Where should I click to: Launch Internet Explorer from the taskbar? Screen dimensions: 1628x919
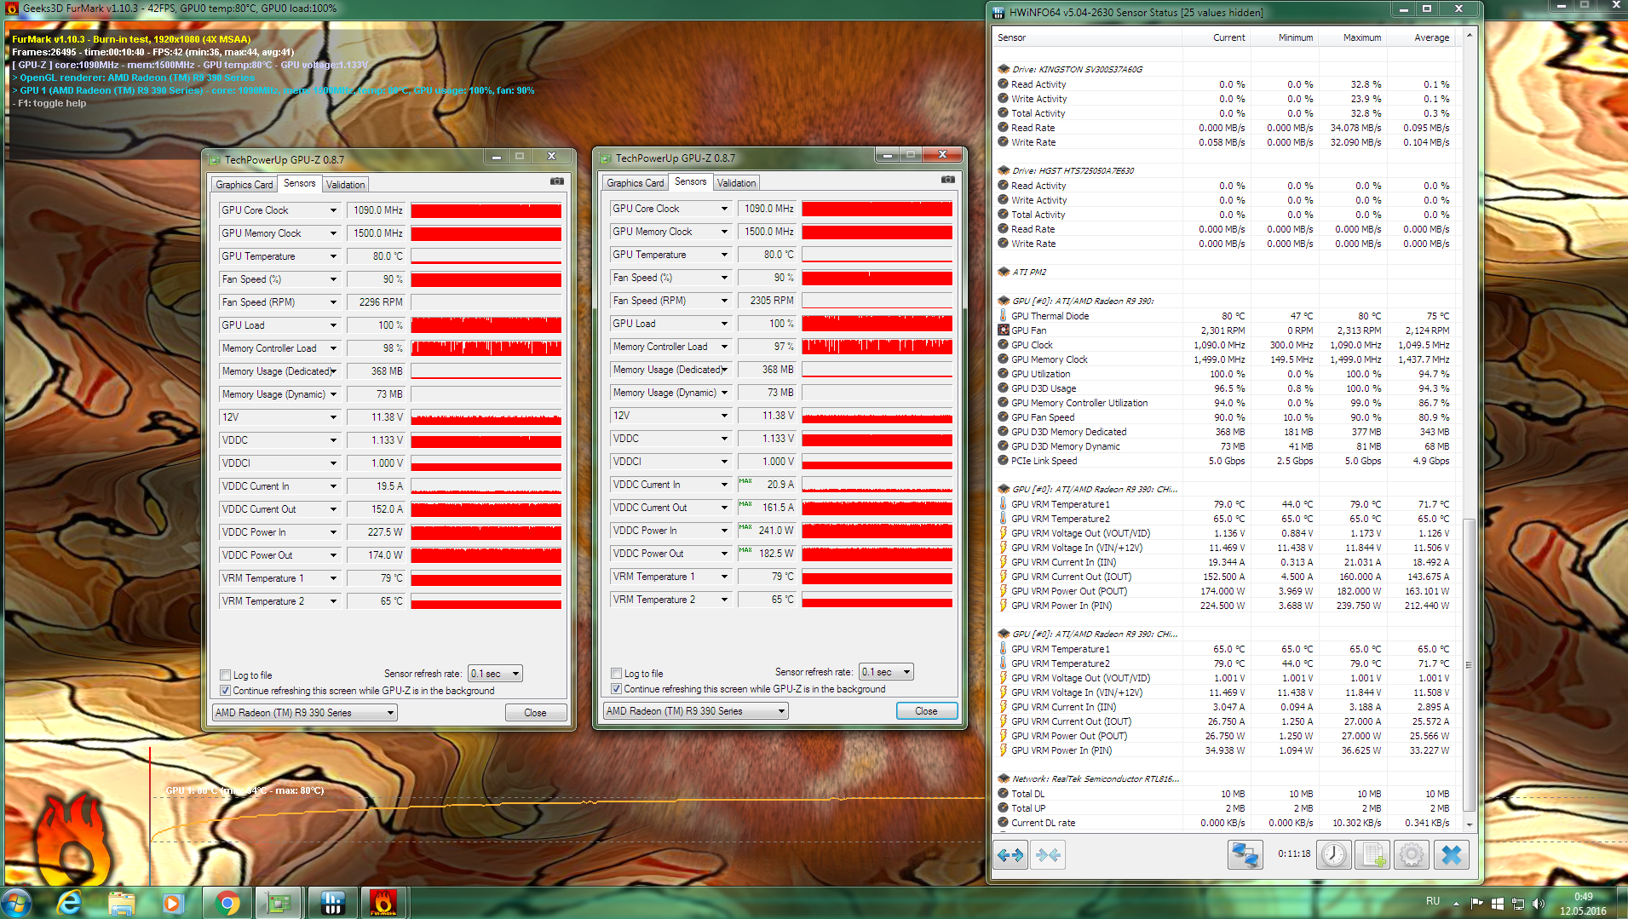click(x=69, y=903)
